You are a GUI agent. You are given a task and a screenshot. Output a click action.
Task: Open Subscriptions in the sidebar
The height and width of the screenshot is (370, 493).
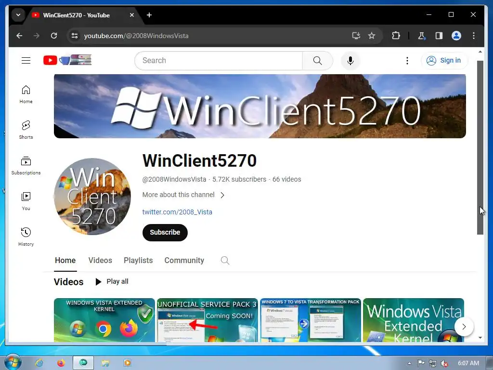tap(26, 166)
